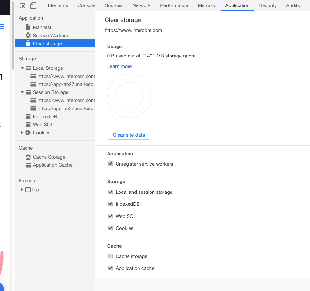Select the Service Workers gear icon
Image resolution: width=310 pixels, height=291 pixels.
coord(28,36)
